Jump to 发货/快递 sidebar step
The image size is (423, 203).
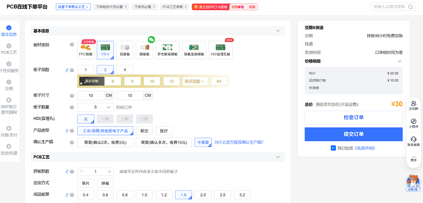click(9, 150)
